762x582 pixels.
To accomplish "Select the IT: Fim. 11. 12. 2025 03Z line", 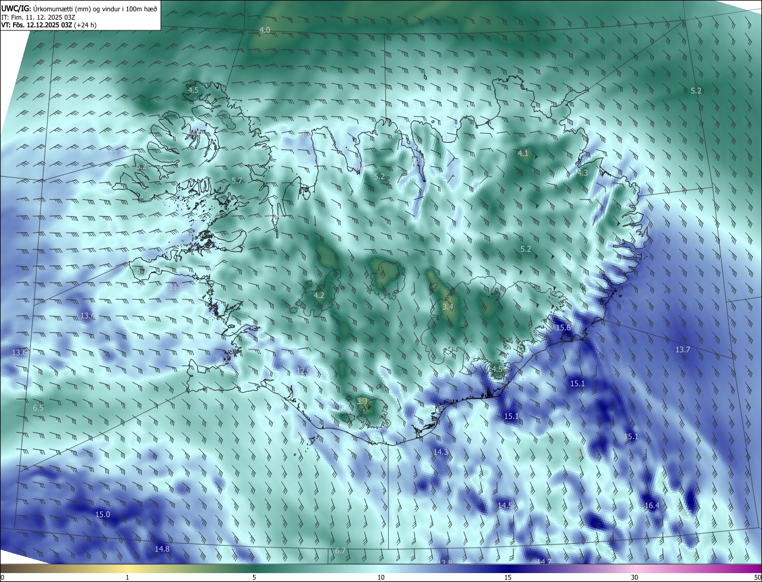I will click(37, 17).
